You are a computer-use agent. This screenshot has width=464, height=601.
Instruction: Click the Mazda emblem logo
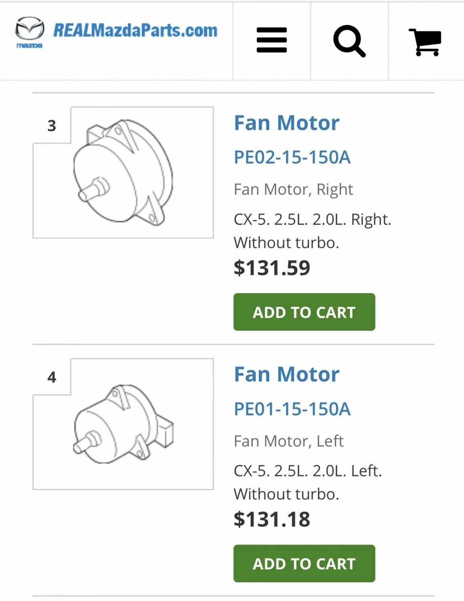tap(29, 32)
